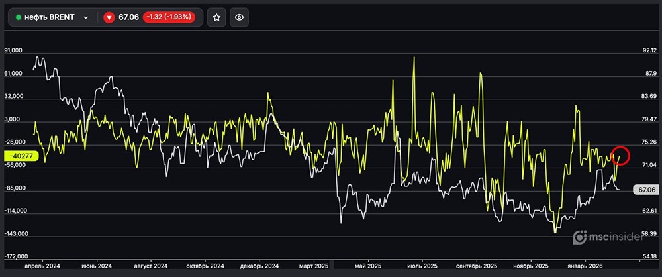Click the декабрь 2024 axis label
The width and height of the screenshot is (662, 277).
tap(259, 266)
